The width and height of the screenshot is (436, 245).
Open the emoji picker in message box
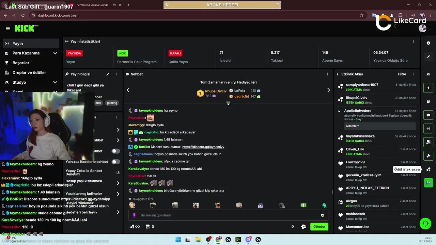[323, 215]
